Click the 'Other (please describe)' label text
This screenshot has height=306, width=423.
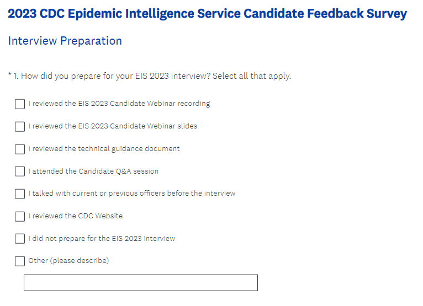[x=68, y=261]
